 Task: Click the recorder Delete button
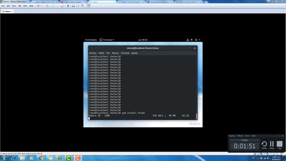pyautogui.click(x=264, y=145)
